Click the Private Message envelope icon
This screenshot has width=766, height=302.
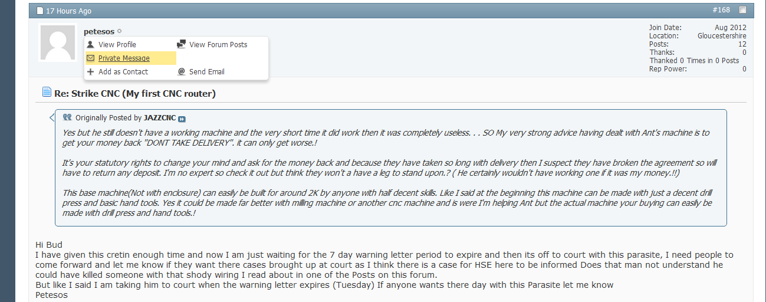90,58
